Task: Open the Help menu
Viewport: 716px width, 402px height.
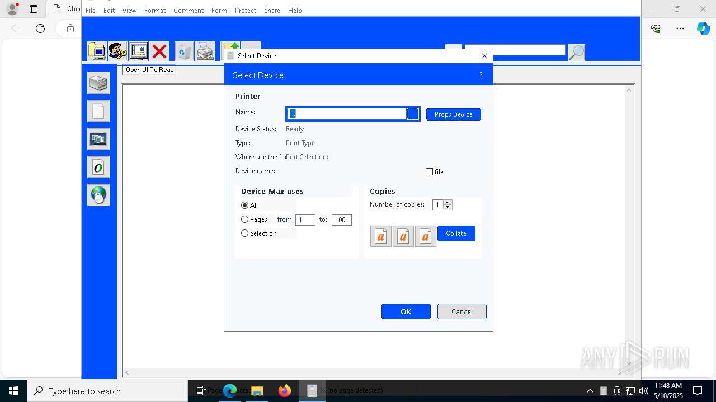Action: click(295, 11)
